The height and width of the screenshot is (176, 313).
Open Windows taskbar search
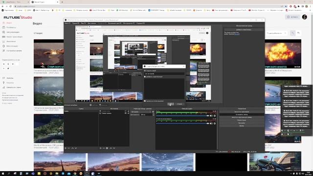(9, 174)
